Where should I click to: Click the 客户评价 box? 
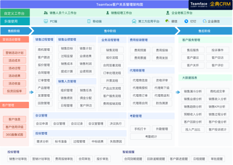(x=217, y=65)
